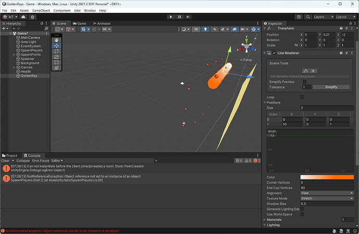Open the Line Renderer Color gradient
The image size is (359, 234).
(326, 177)
